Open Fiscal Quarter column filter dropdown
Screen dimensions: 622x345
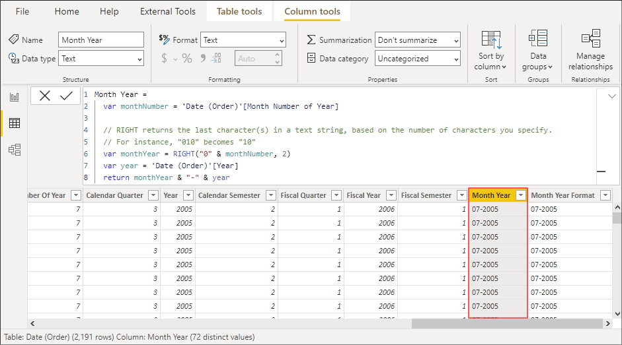coord(336,195)
